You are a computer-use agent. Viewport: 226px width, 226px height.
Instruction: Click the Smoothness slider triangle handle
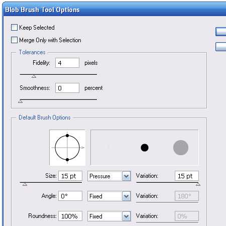[21, 101]
